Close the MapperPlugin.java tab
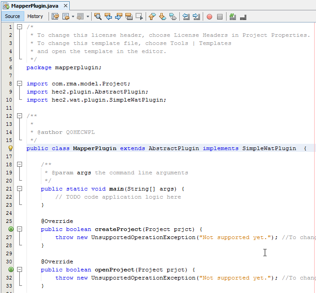316x293 pixels. click(66, 6)
